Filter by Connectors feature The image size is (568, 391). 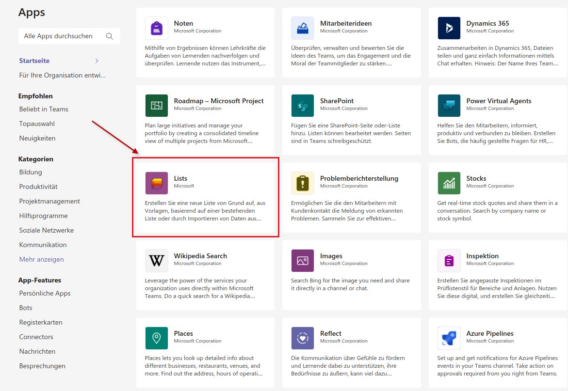(36, 337)
